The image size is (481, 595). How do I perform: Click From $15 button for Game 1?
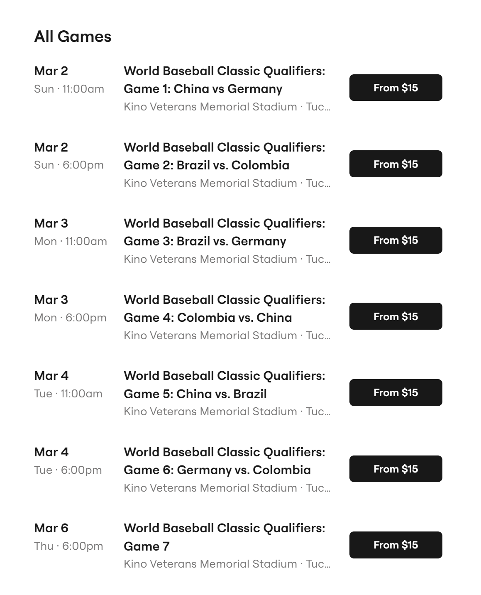click(396, 88)
